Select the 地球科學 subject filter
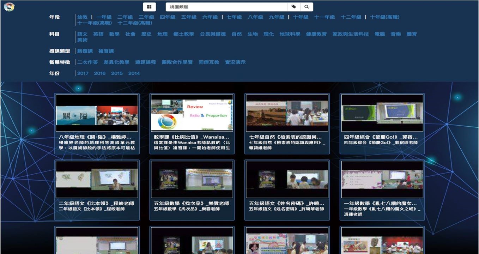This screenshot has width=479, height=254. 290,34
